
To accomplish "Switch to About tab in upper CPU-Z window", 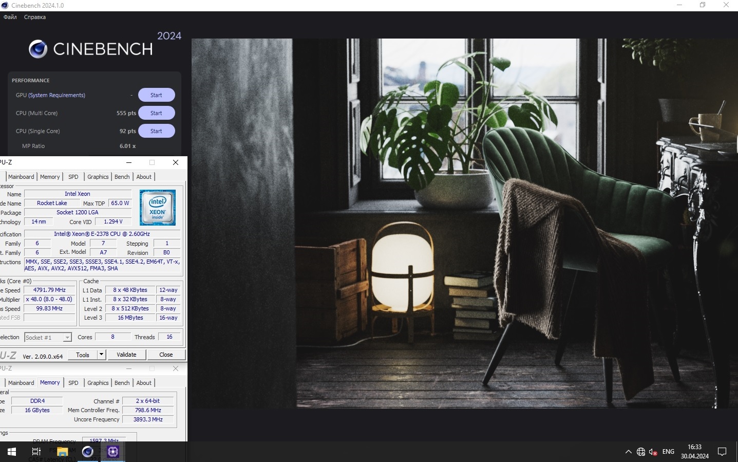I will pos(144,177).
